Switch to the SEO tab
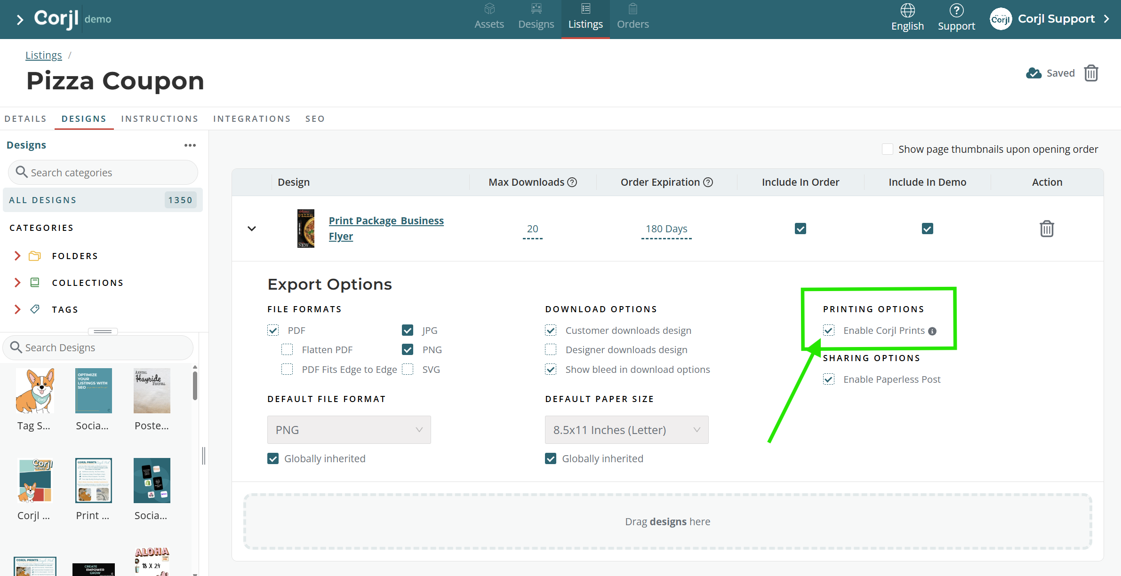1121x576 pixels. (x=315, y=119)
